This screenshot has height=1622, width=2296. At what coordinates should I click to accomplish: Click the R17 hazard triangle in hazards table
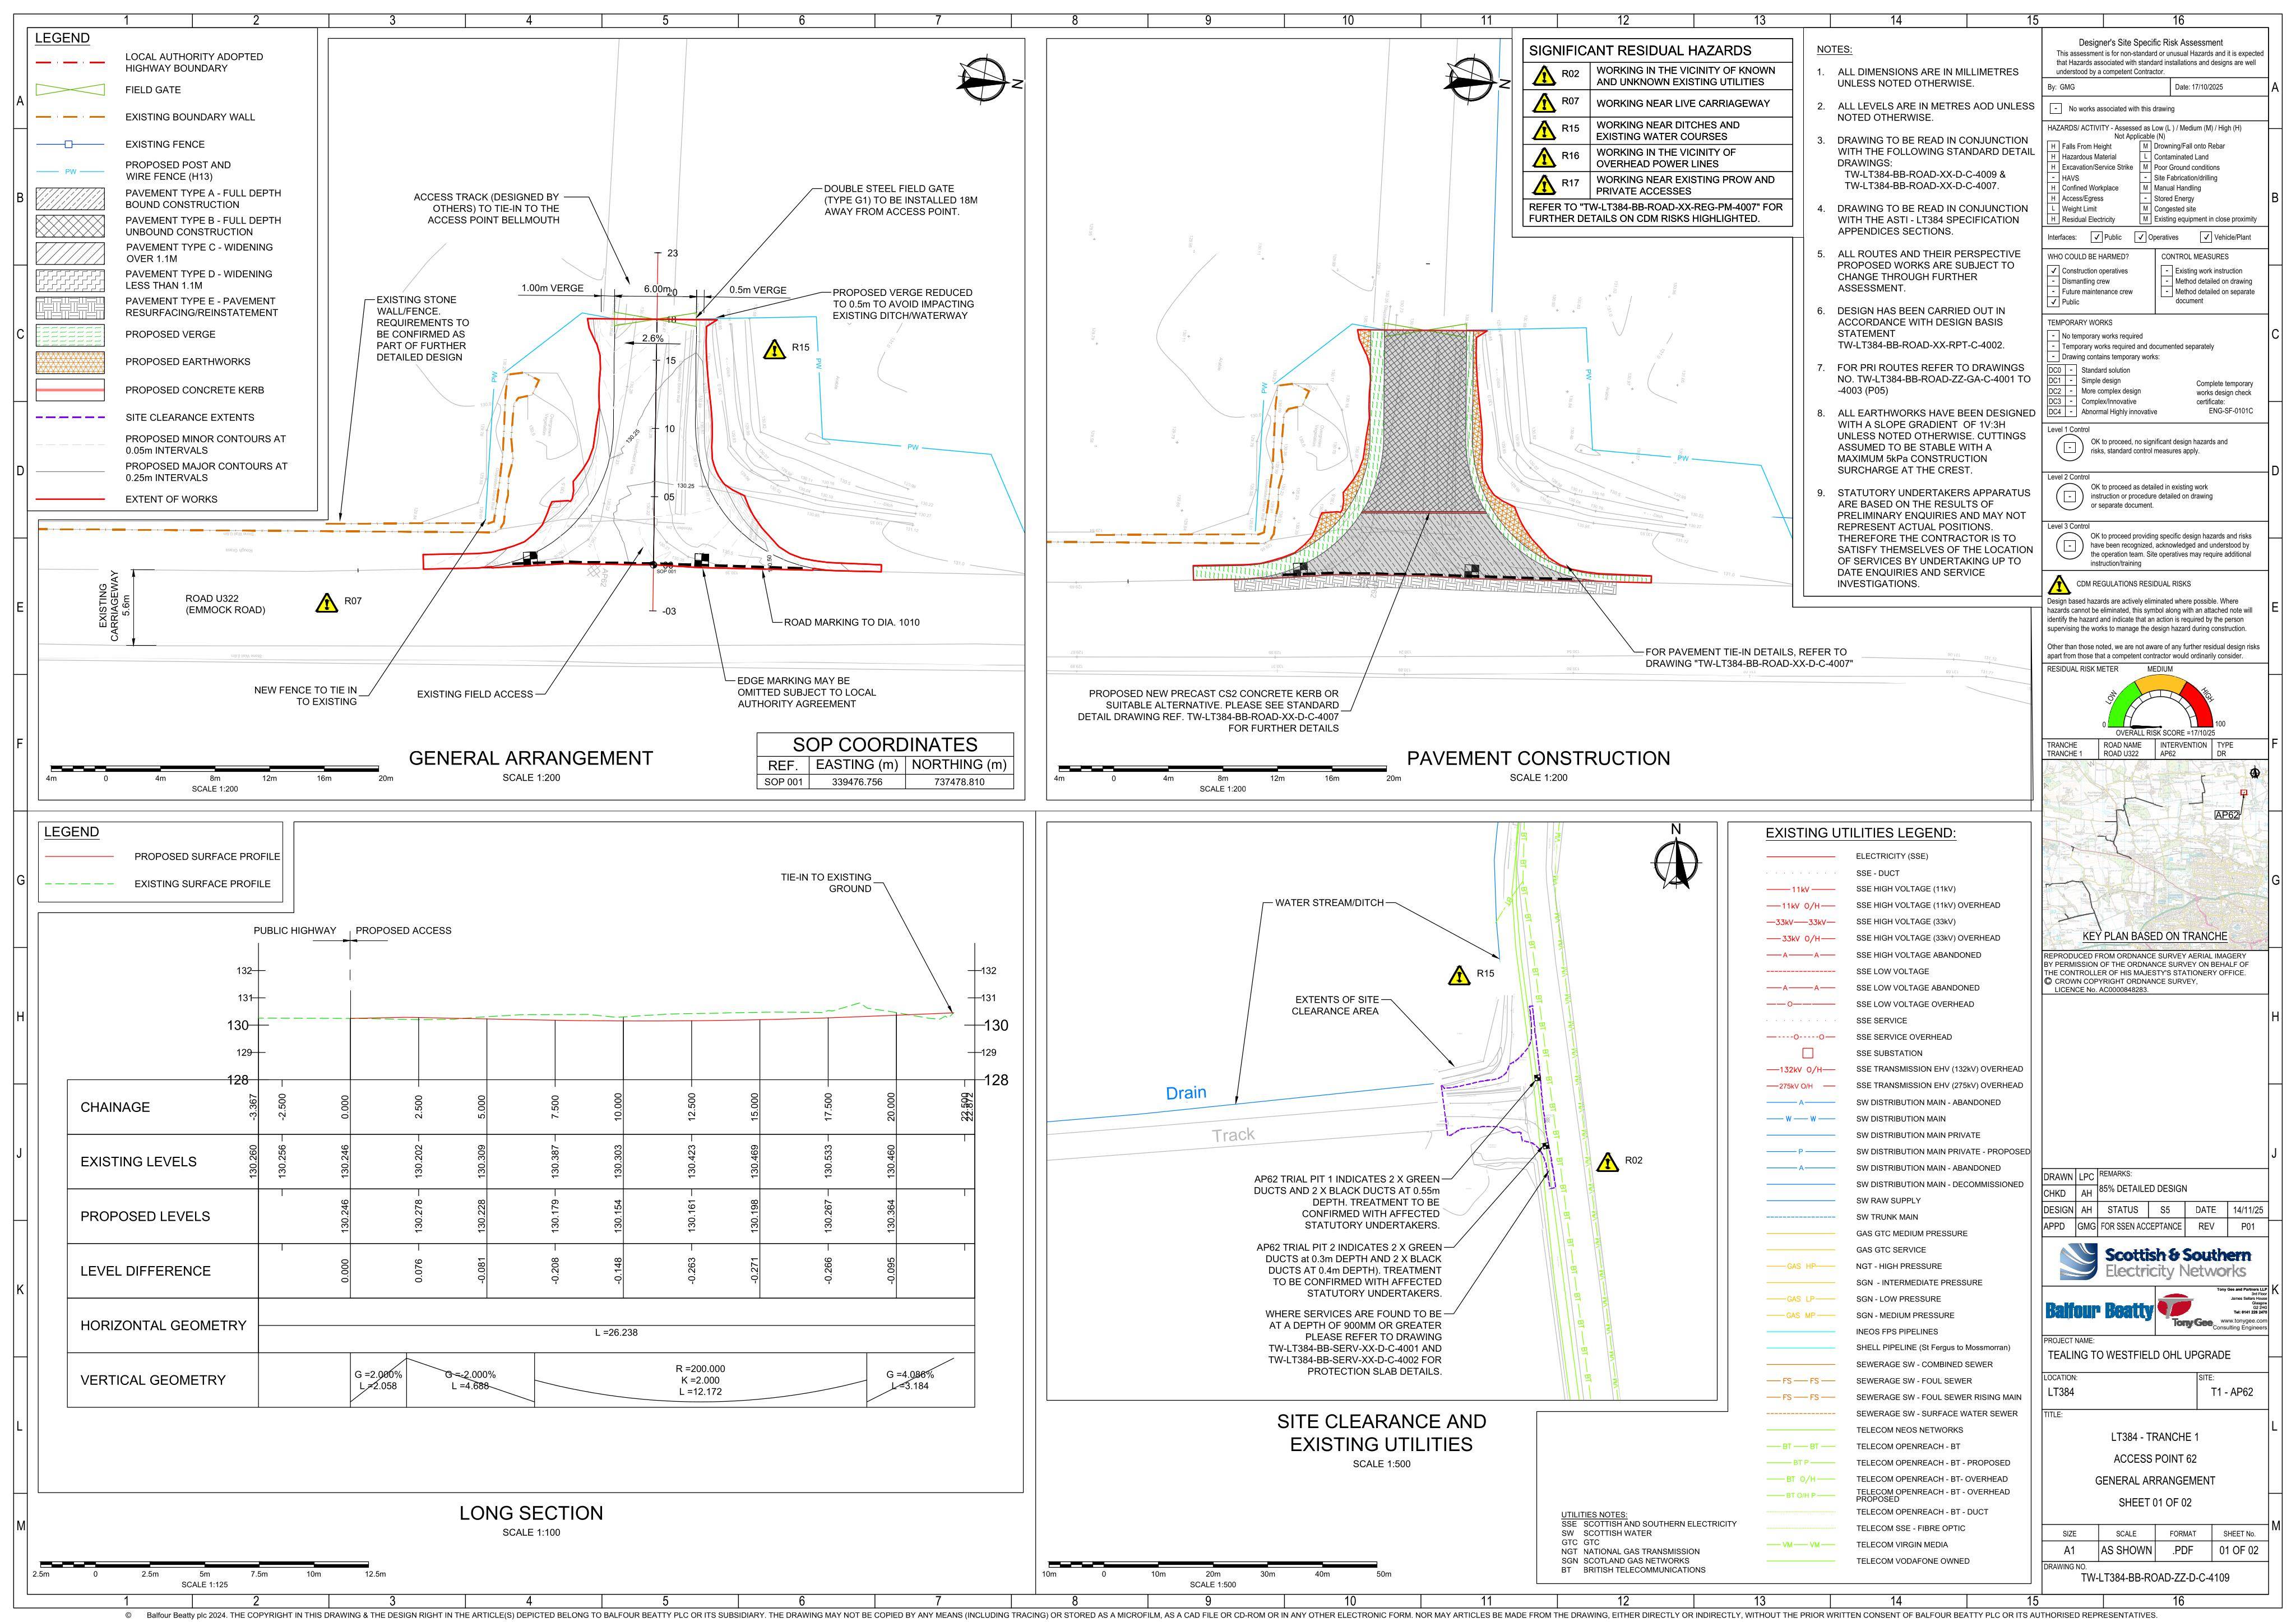click(x=1544, y=184)
